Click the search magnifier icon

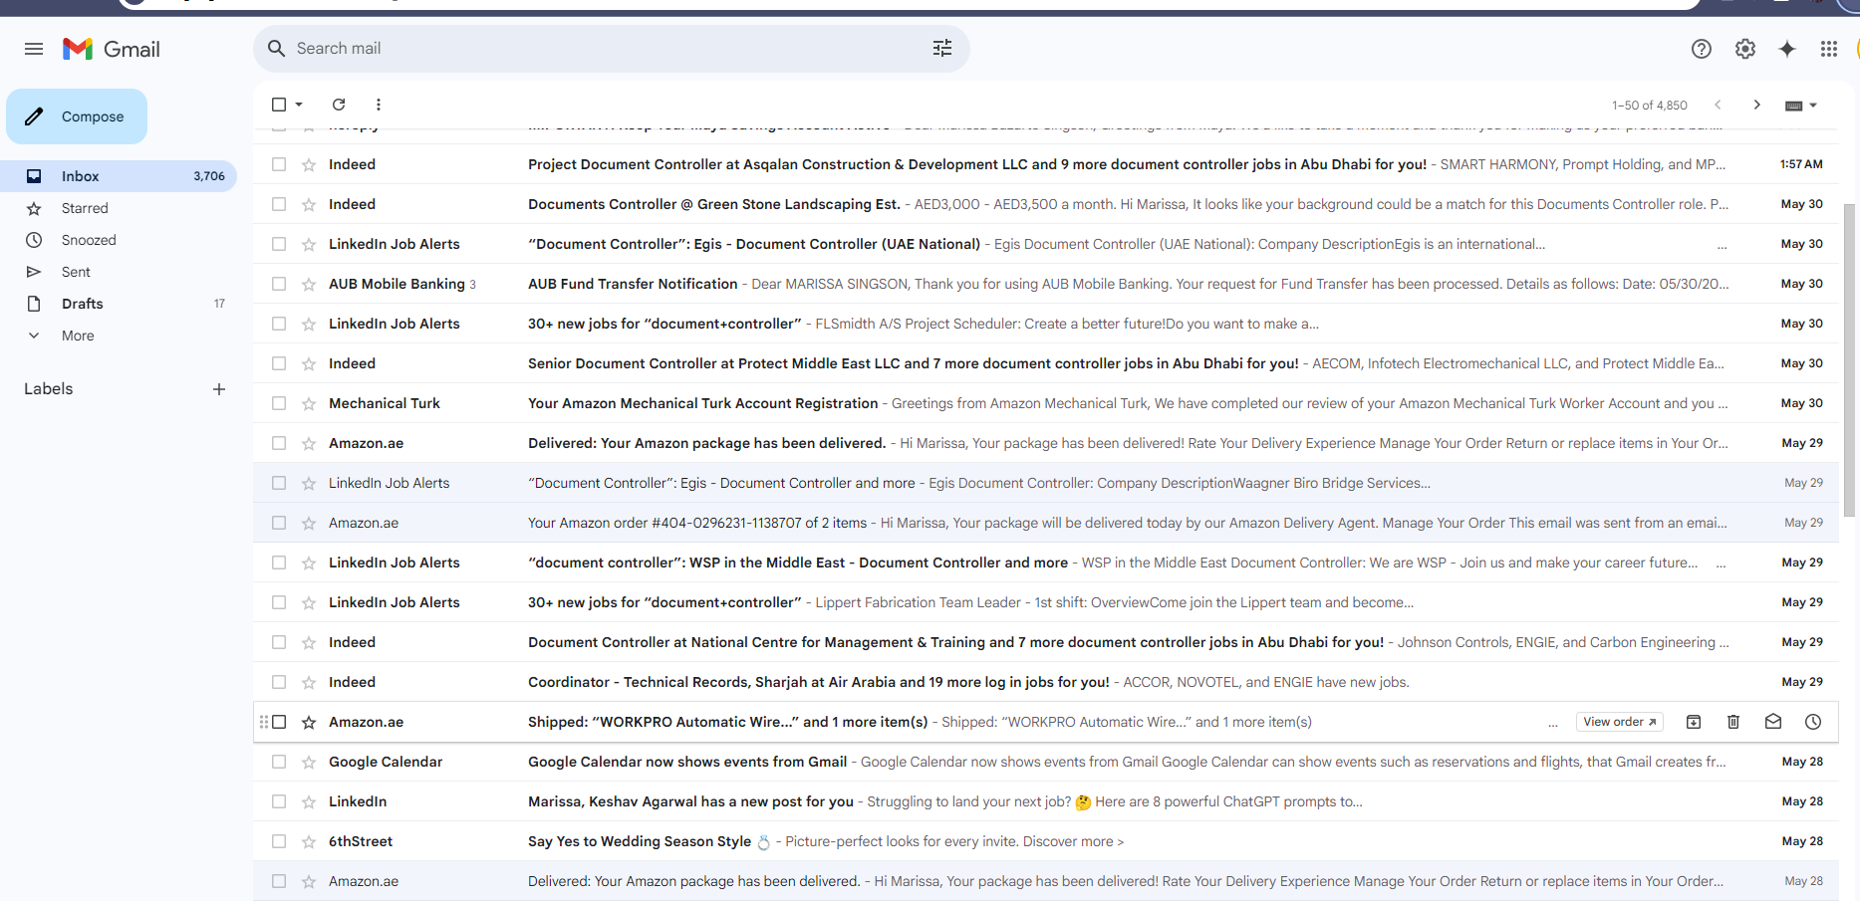[277, 48]
